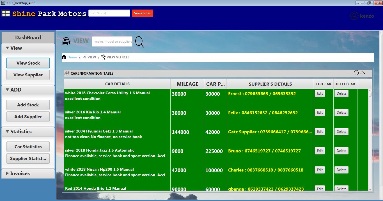Image resolution: width=383 pixels, height=201 pixels.
Task: Edit the Honda Brio row
Action: pos(320,188)
